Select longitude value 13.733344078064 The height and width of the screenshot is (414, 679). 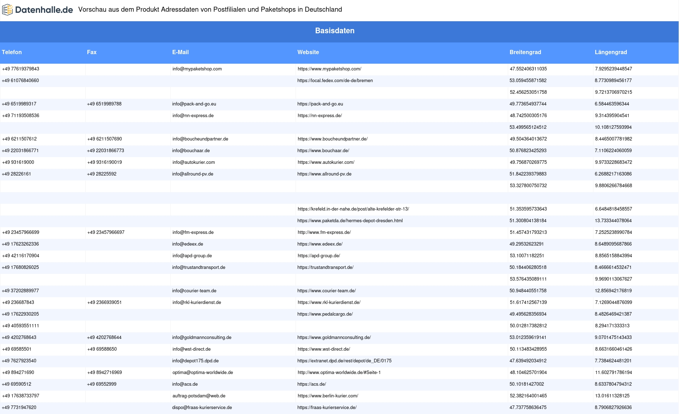coord(613,221)
